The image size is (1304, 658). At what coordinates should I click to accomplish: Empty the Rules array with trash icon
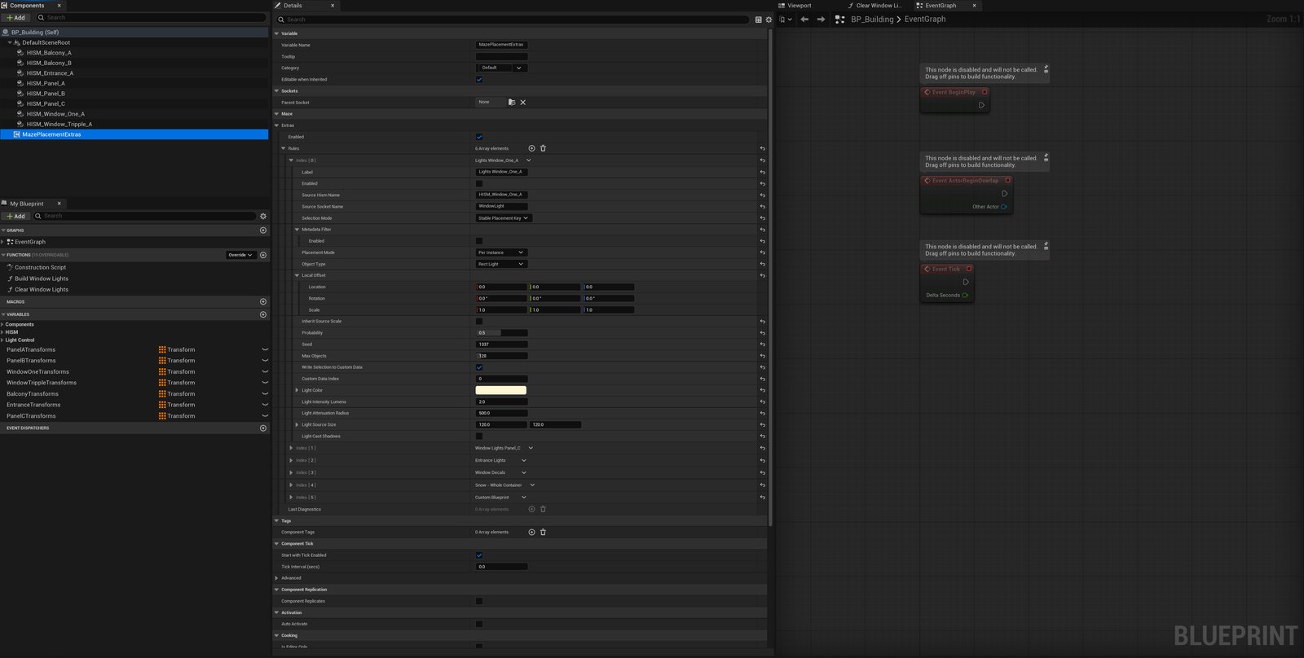544,148
